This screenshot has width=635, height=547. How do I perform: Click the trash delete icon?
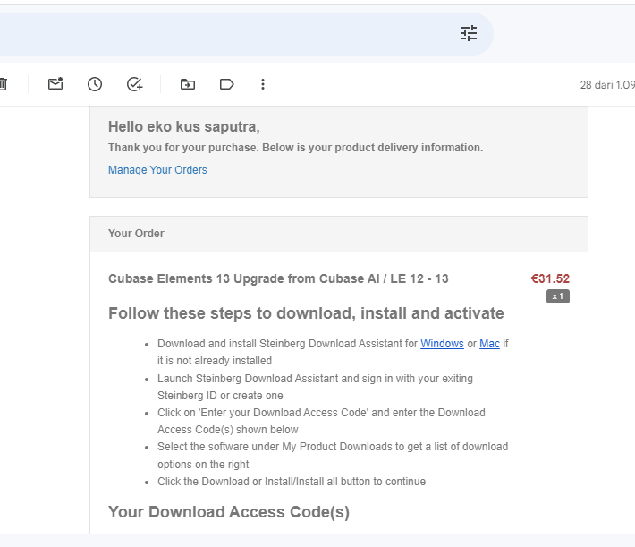[3, 84]
